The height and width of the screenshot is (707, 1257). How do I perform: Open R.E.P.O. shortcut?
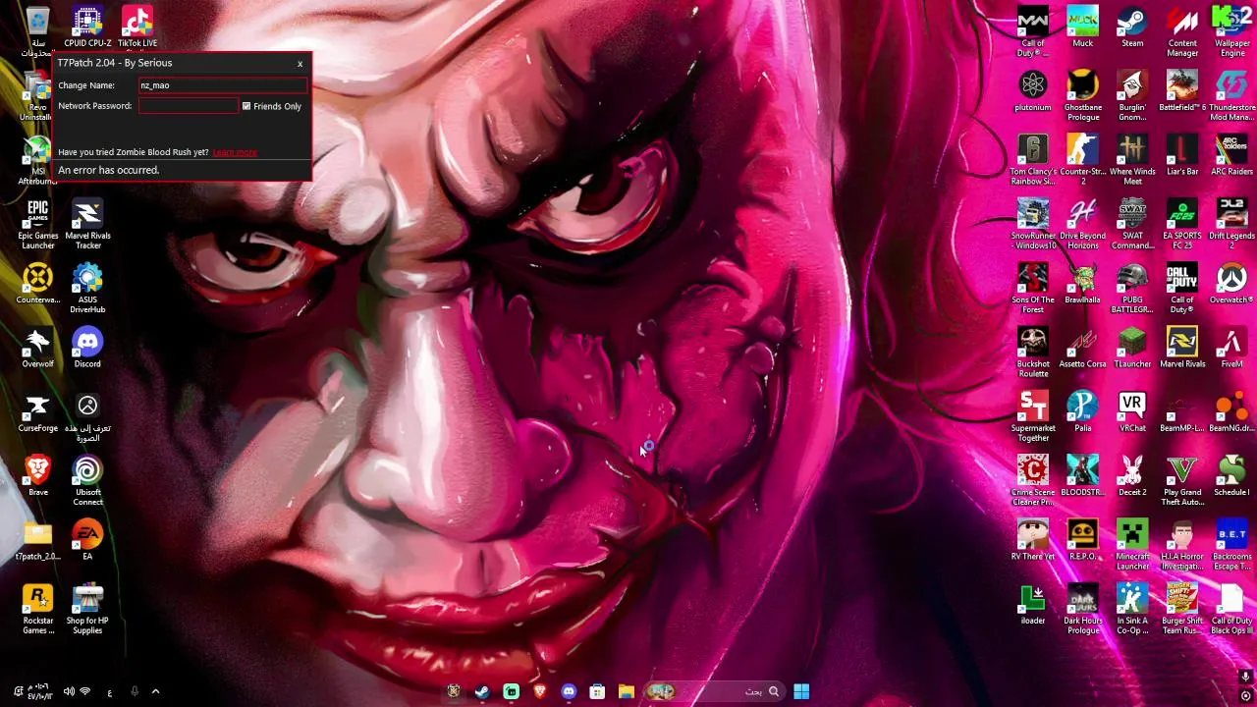[1082, 540]
